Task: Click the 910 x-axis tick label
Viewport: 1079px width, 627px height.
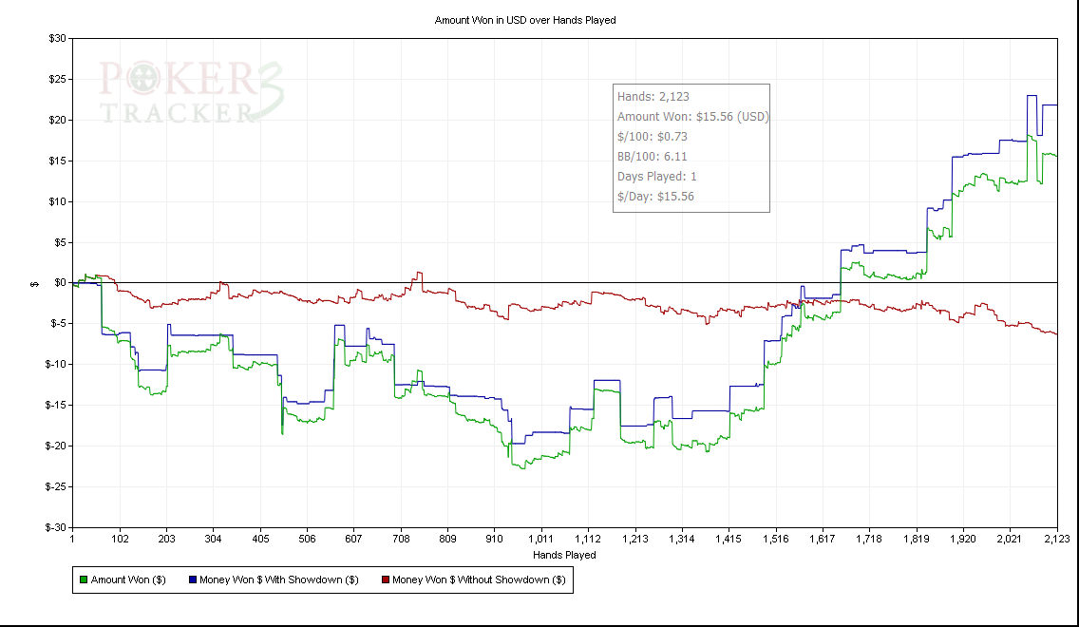Action: [x=494, y=539]
